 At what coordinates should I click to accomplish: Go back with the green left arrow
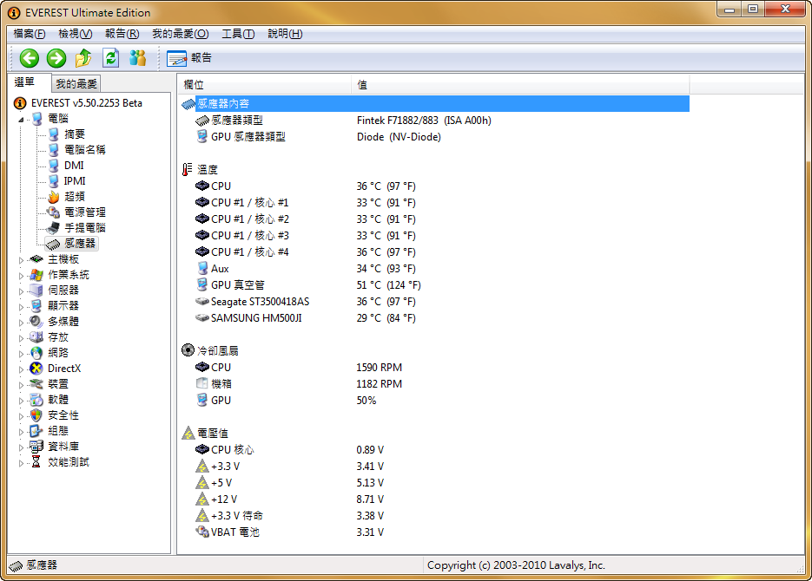pyautogui.click(x=30, y=58)
